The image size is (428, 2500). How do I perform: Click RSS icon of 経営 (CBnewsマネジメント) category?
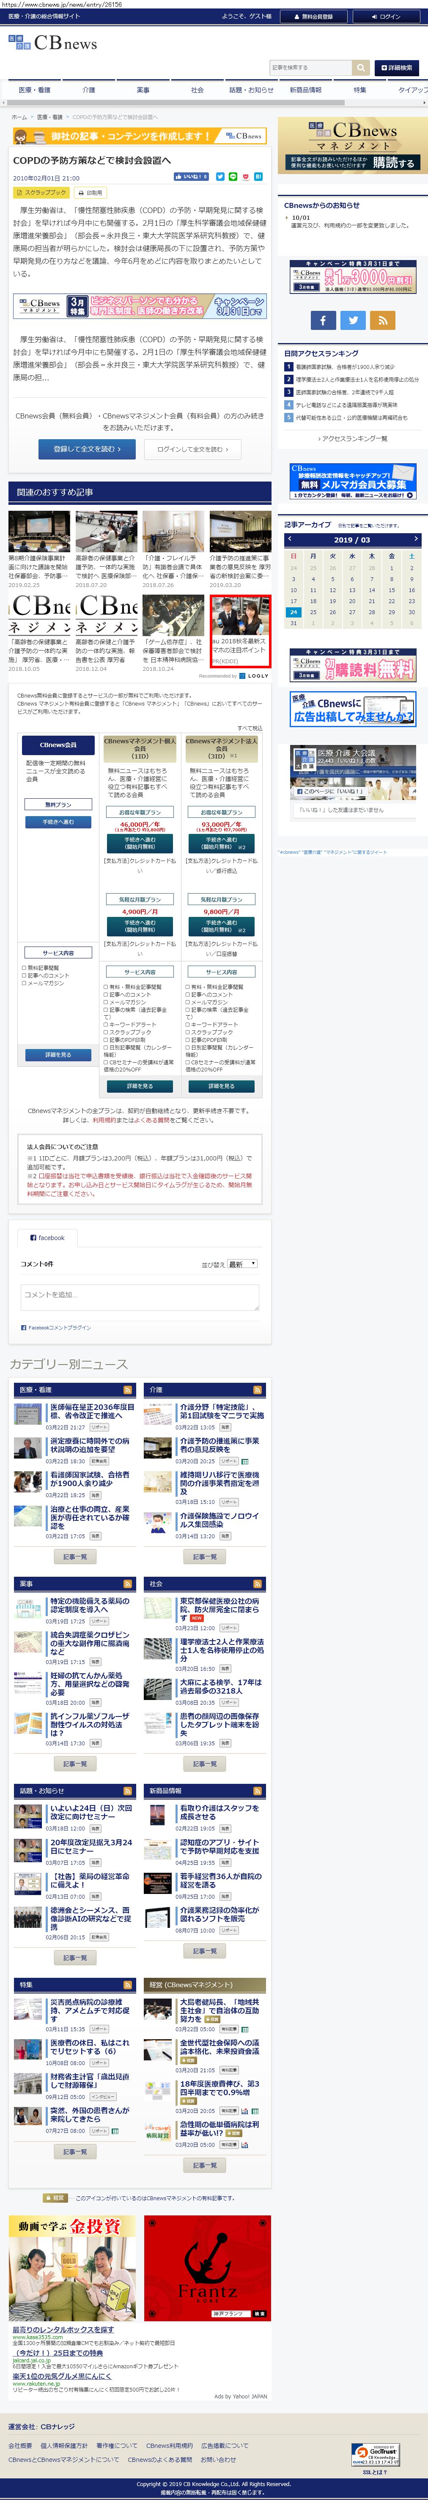[x=257, y=1985]
